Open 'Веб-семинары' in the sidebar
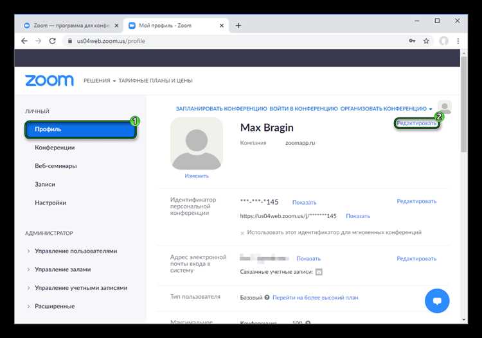This screenshot has height=338, width=482. click(x=56, y=166)
